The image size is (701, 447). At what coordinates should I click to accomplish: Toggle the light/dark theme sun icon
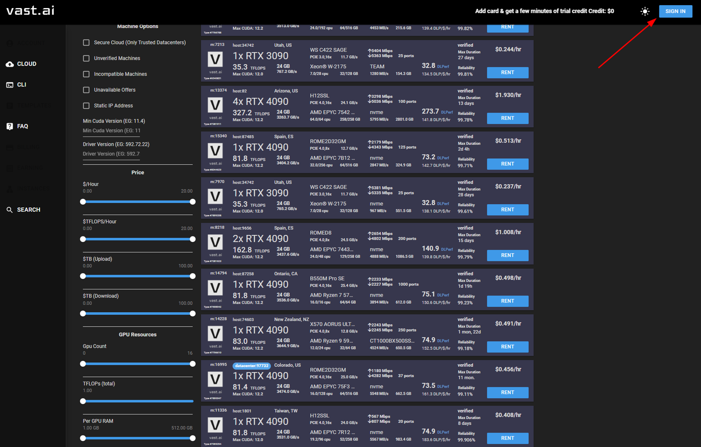tap(645, 11)
